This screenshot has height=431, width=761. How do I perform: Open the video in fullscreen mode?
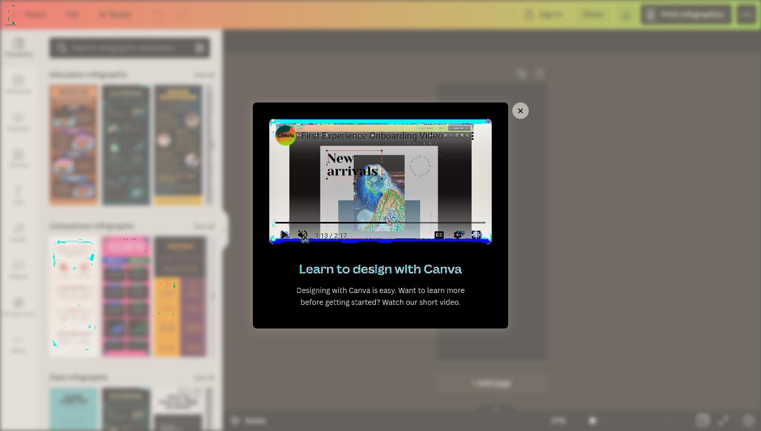tap(477, 235)
